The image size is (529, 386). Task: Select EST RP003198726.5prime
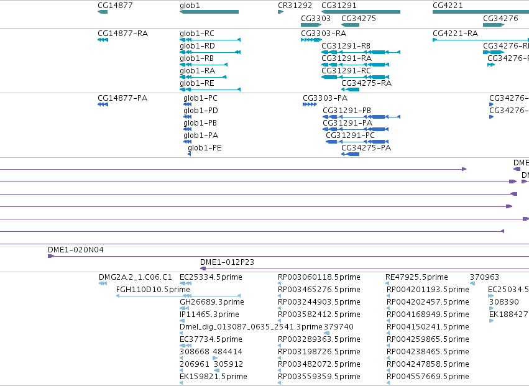click(319, 352)
